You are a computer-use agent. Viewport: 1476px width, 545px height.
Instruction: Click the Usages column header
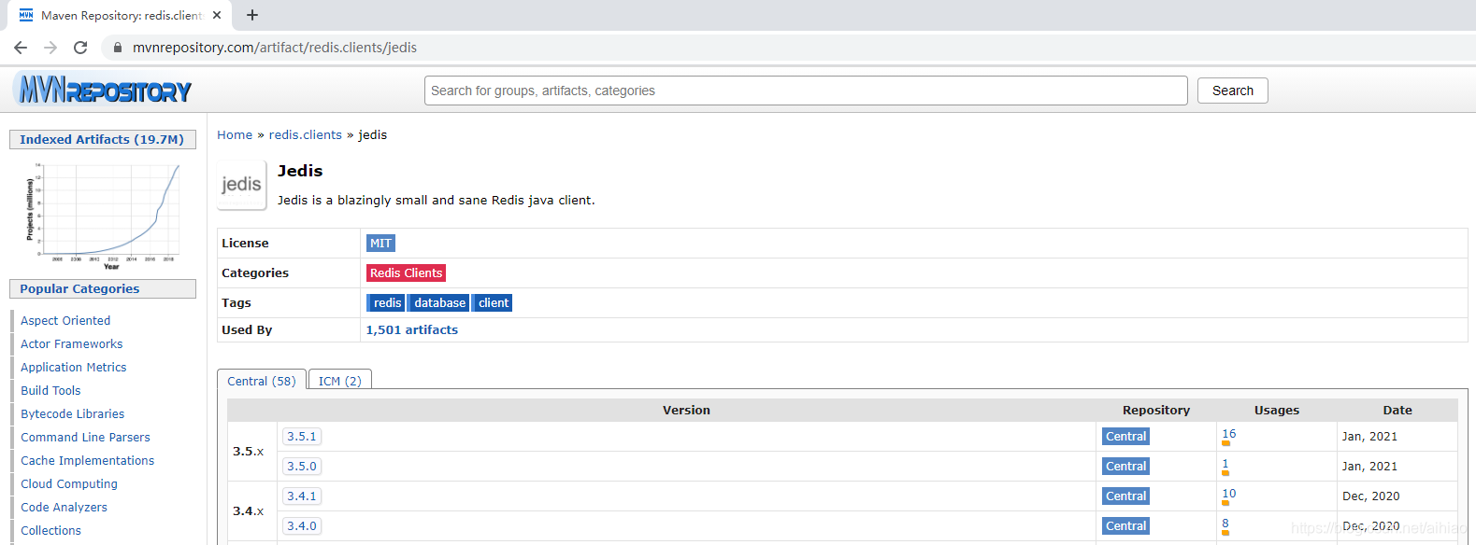click(x=1277, y=411)
